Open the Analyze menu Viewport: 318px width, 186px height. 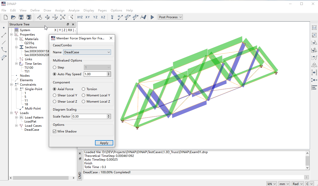point(74,10)
